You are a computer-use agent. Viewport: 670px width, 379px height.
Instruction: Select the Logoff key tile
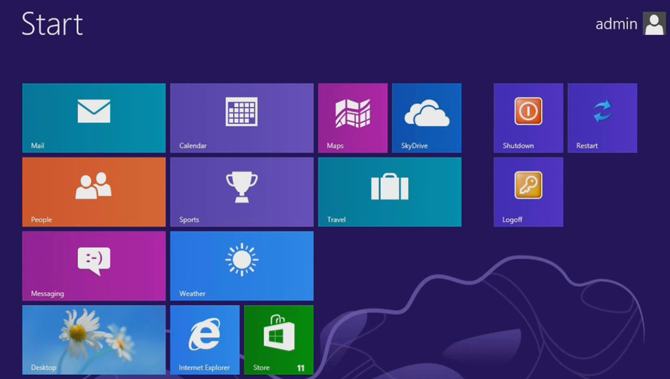coord(529,192)
